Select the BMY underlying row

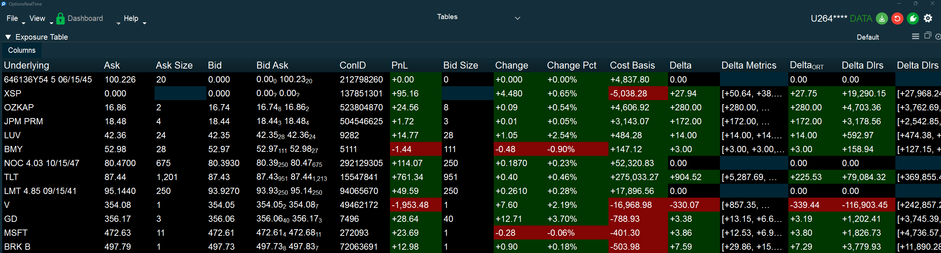tap(13, 149)
